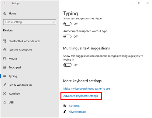Click the Mouse icon in sidebar
Screen dimensions: 152x118
(5, 59)
